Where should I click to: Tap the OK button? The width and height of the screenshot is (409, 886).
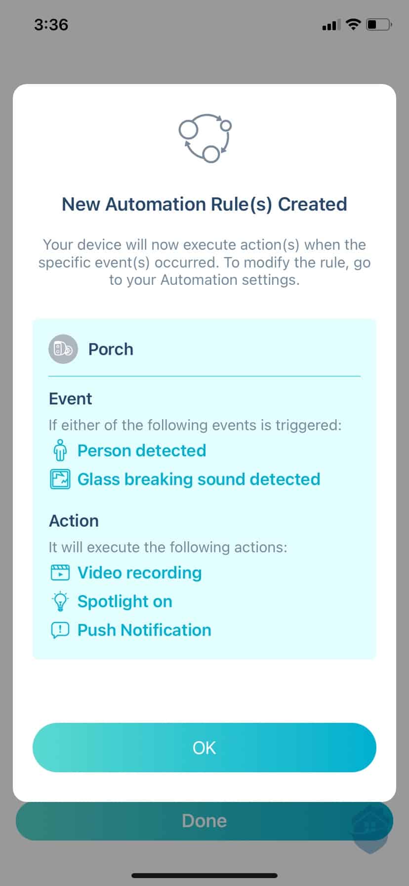[x=204, y=748]
